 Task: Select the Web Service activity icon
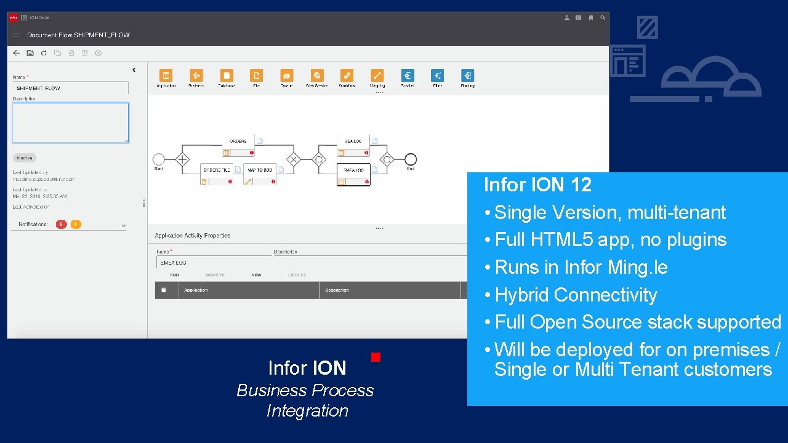(x=316, y=76)
